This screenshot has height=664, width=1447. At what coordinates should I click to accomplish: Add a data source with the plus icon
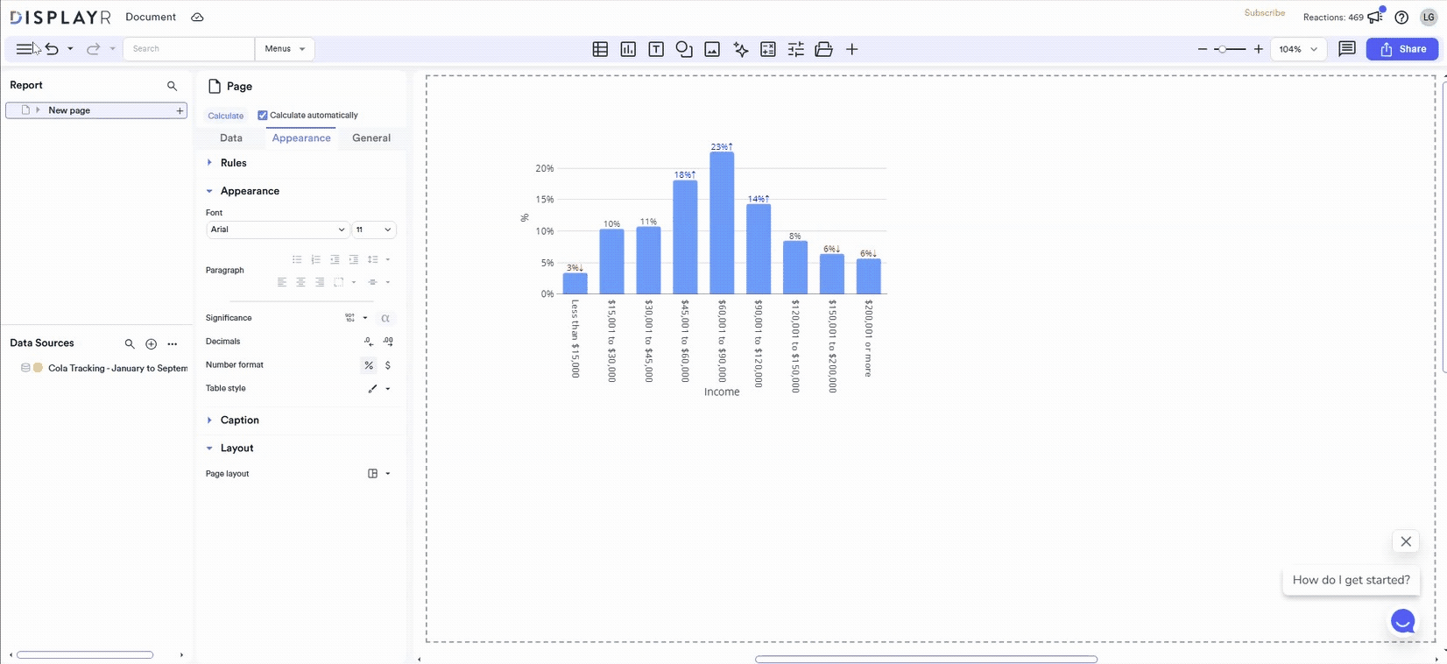tap(151, 344)
